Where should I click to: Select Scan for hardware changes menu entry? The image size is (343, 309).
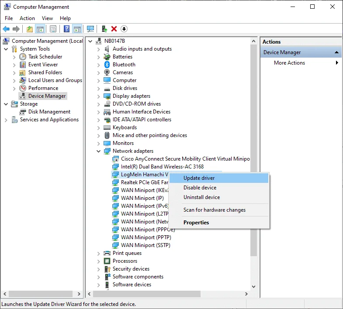[x=219, y=210]
